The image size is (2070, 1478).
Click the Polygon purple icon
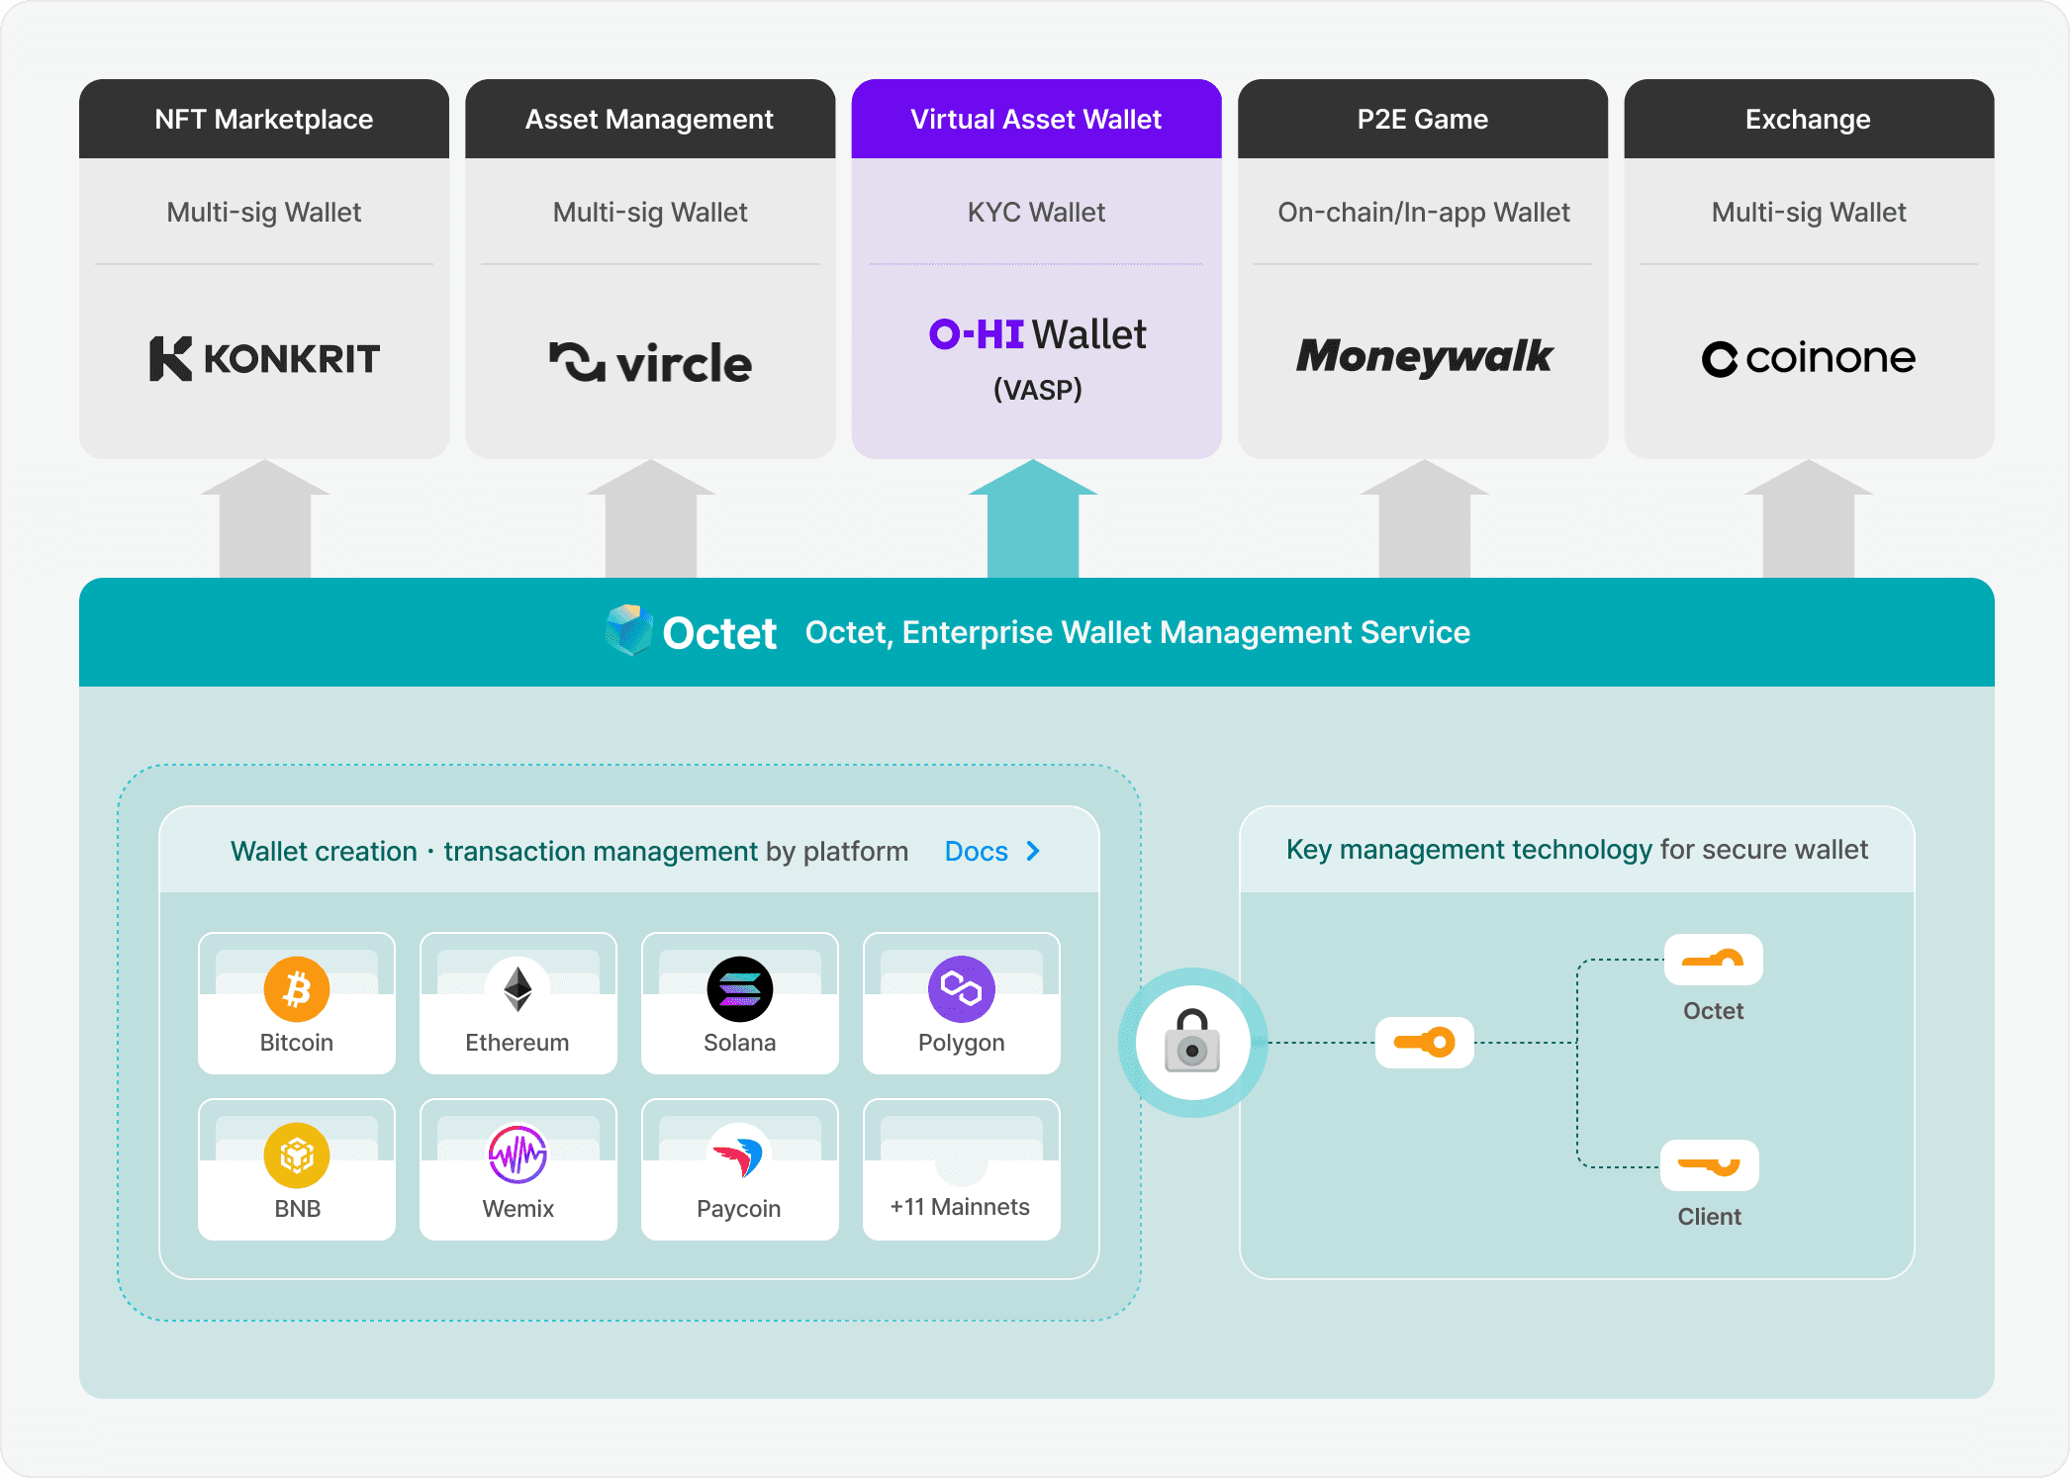pos(961,989)
